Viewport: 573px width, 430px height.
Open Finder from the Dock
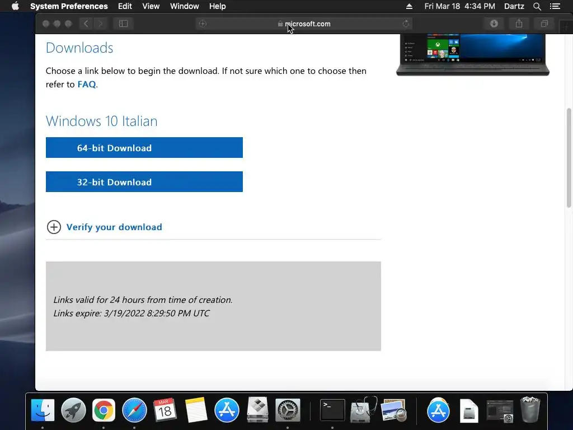[43, 410]
